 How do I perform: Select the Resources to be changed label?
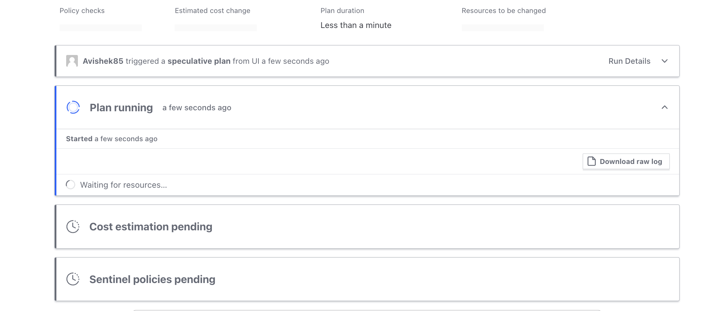pyautogui.click(x=504, y=11)
